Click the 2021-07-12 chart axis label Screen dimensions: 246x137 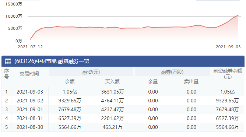30,47
